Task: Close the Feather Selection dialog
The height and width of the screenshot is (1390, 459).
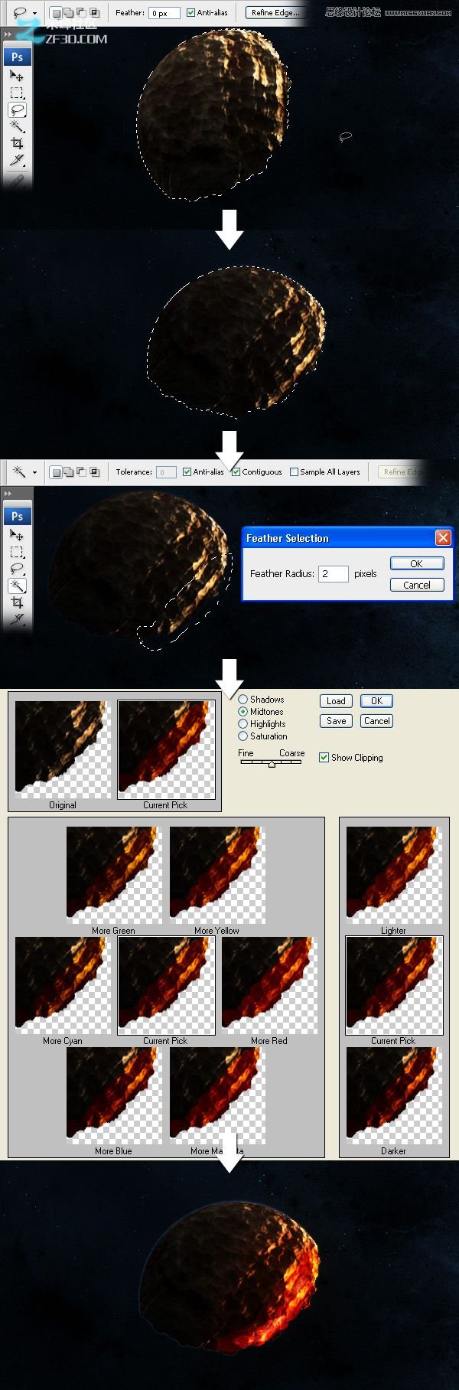Action: (443, 538)
